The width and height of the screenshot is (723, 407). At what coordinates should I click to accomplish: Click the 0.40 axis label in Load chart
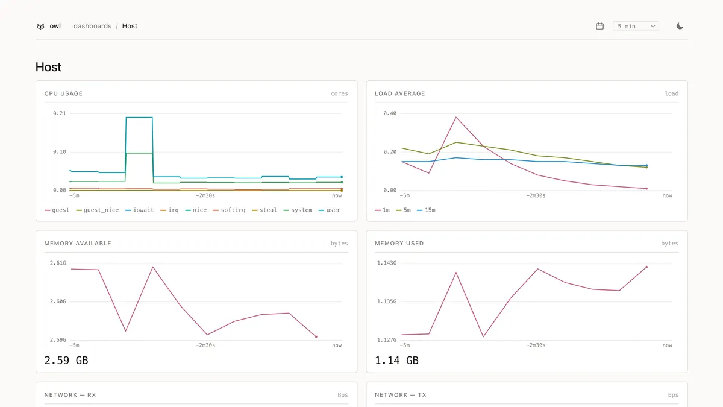click(390, 113)
